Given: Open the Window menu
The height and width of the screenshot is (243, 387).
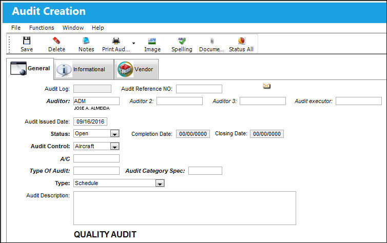Looking at the screenshot, I should (x=73, y=28).
